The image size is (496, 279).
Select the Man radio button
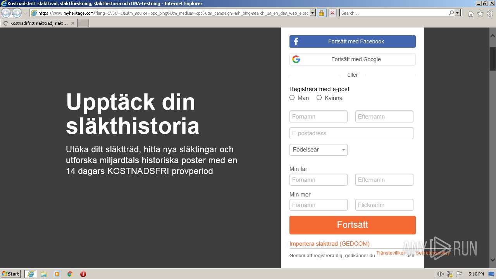pos(292,98)
